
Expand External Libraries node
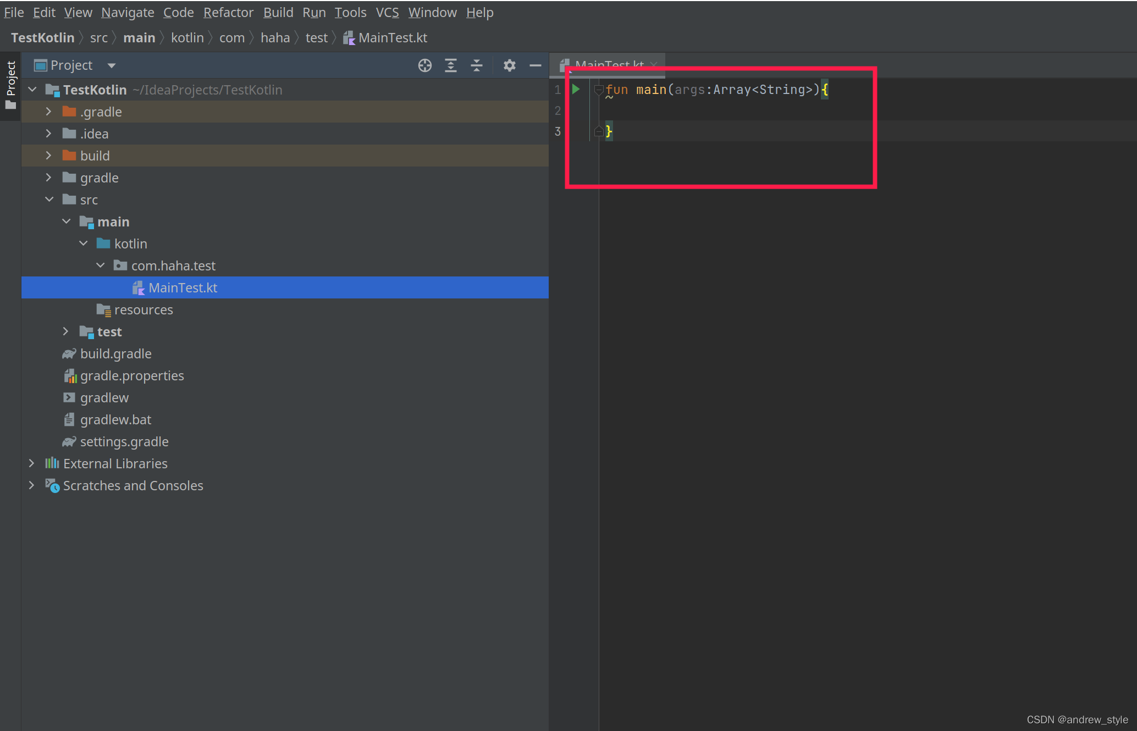[32, 463]
